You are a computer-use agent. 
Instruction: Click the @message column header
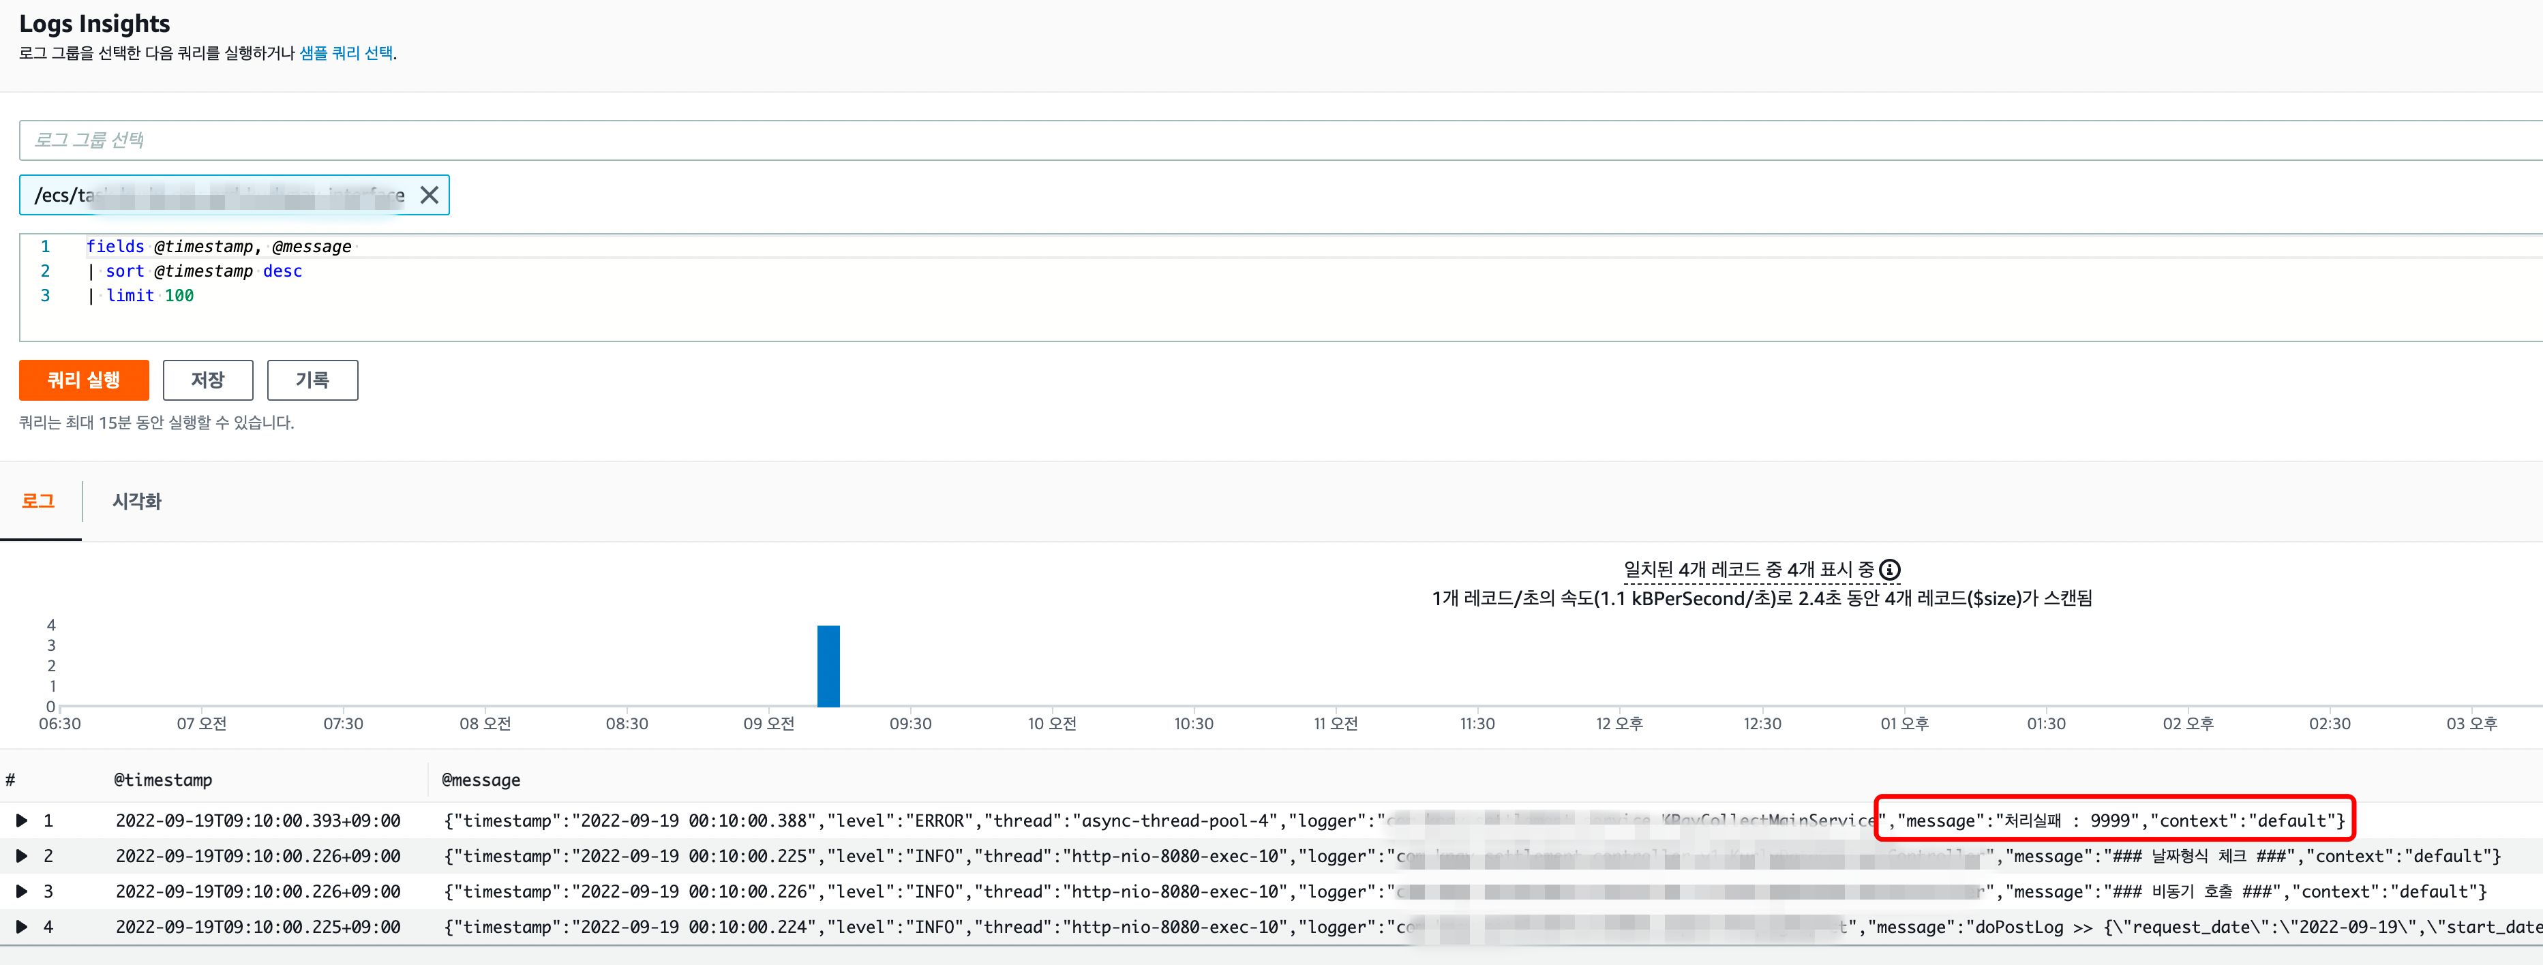point(481,780)
